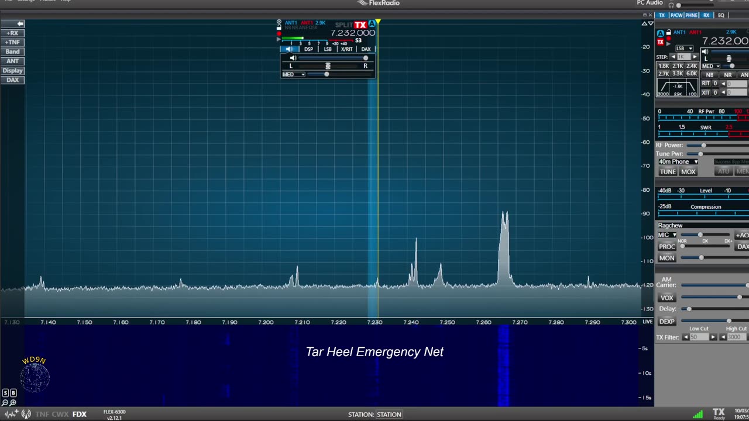Add a new receiver with +RX
Viewport: 749px width, 421px height.
click(x=12, y=33)
